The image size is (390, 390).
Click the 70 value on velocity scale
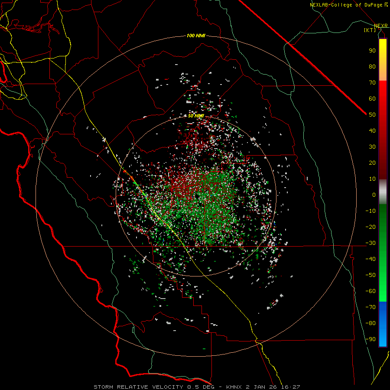click(x=372, y=83)
